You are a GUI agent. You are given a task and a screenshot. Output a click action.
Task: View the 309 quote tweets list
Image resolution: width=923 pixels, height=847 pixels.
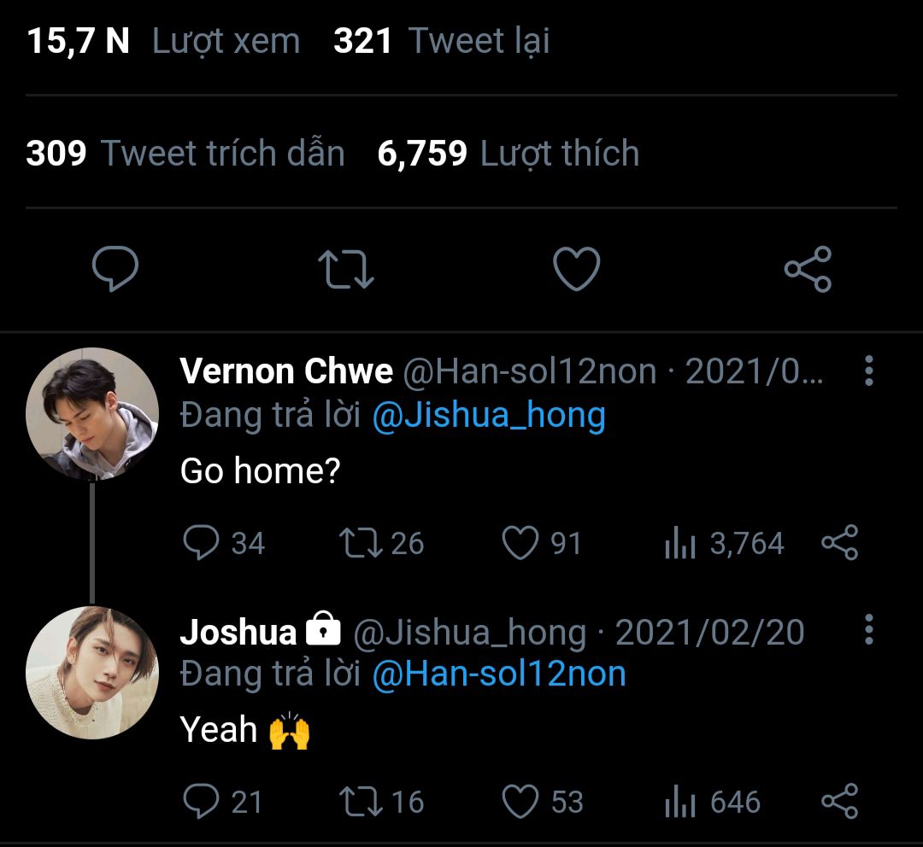pyautogui.click(x=185, y=154)
